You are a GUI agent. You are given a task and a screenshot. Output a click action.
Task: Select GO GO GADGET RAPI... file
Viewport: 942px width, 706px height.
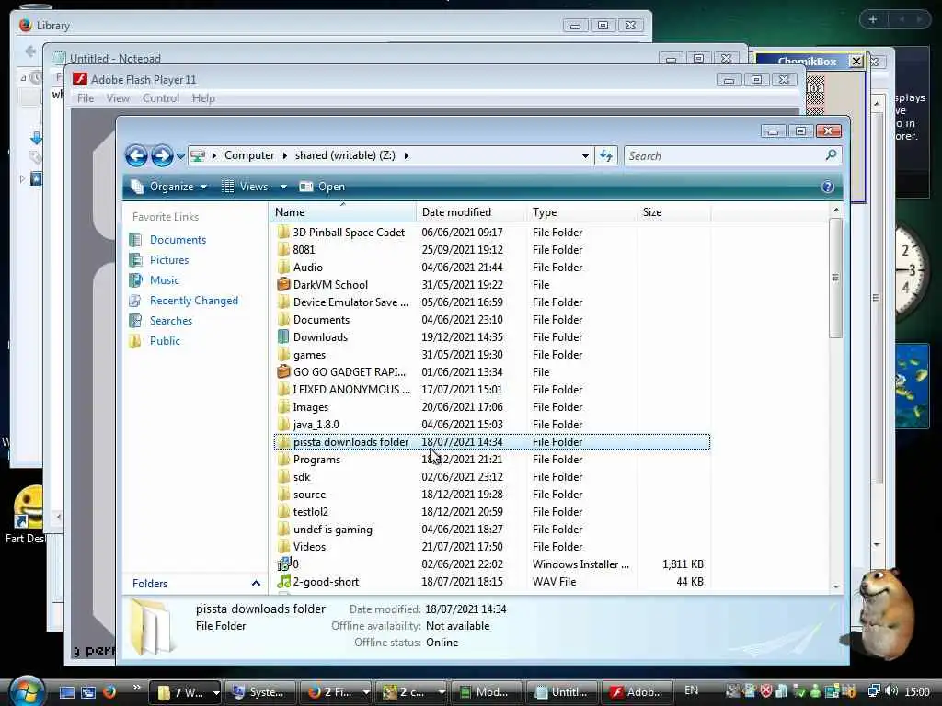click(x=349, y=371)
